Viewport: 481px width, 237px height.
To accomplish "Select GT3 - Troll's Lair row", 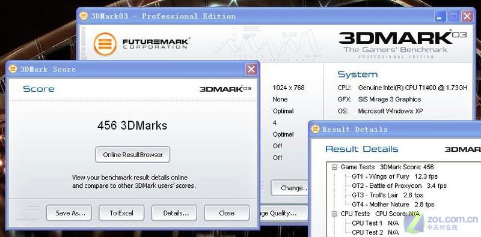I will [387, 195].
